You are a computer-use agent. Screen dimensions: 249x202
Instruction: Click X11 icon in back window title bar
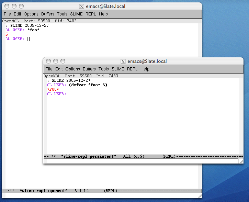[81, 6]
